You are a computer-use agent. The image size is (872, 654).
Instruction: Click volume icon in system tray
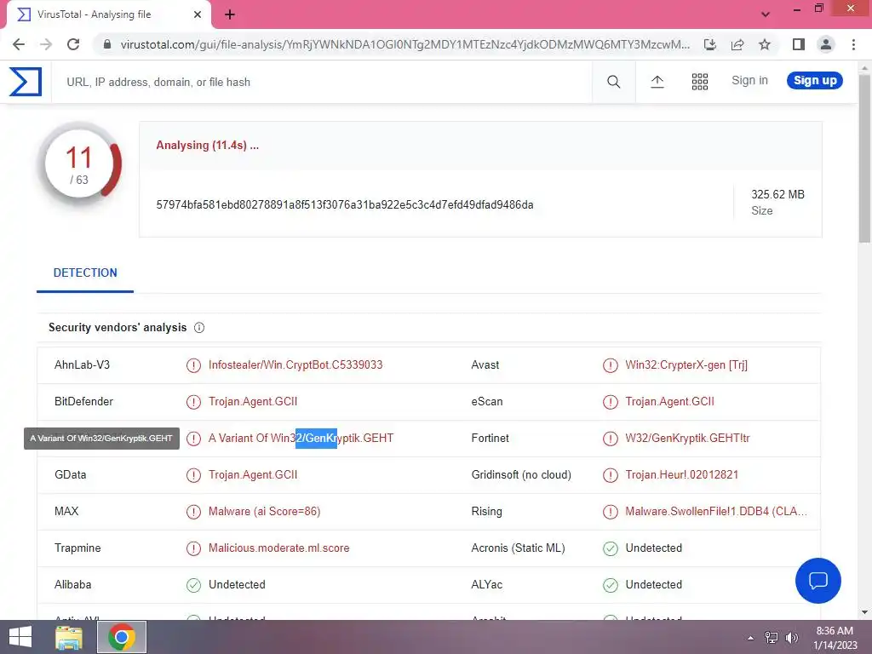pos(791,638)
